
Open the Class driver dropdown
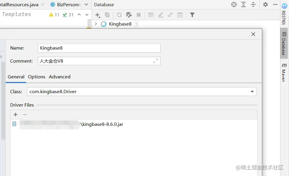coord(252,91)
